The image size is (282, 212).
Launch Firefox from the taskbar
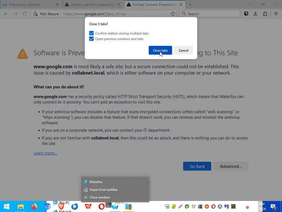click(34, 206)
